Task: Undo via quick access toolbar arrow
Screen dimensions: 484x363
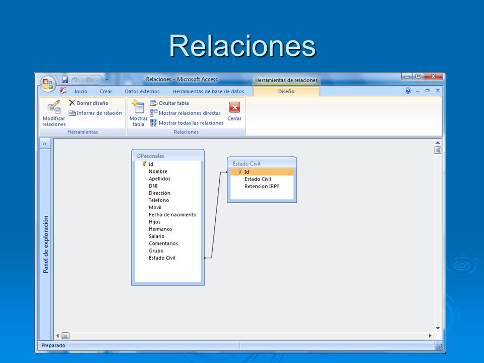Action: 75,80
